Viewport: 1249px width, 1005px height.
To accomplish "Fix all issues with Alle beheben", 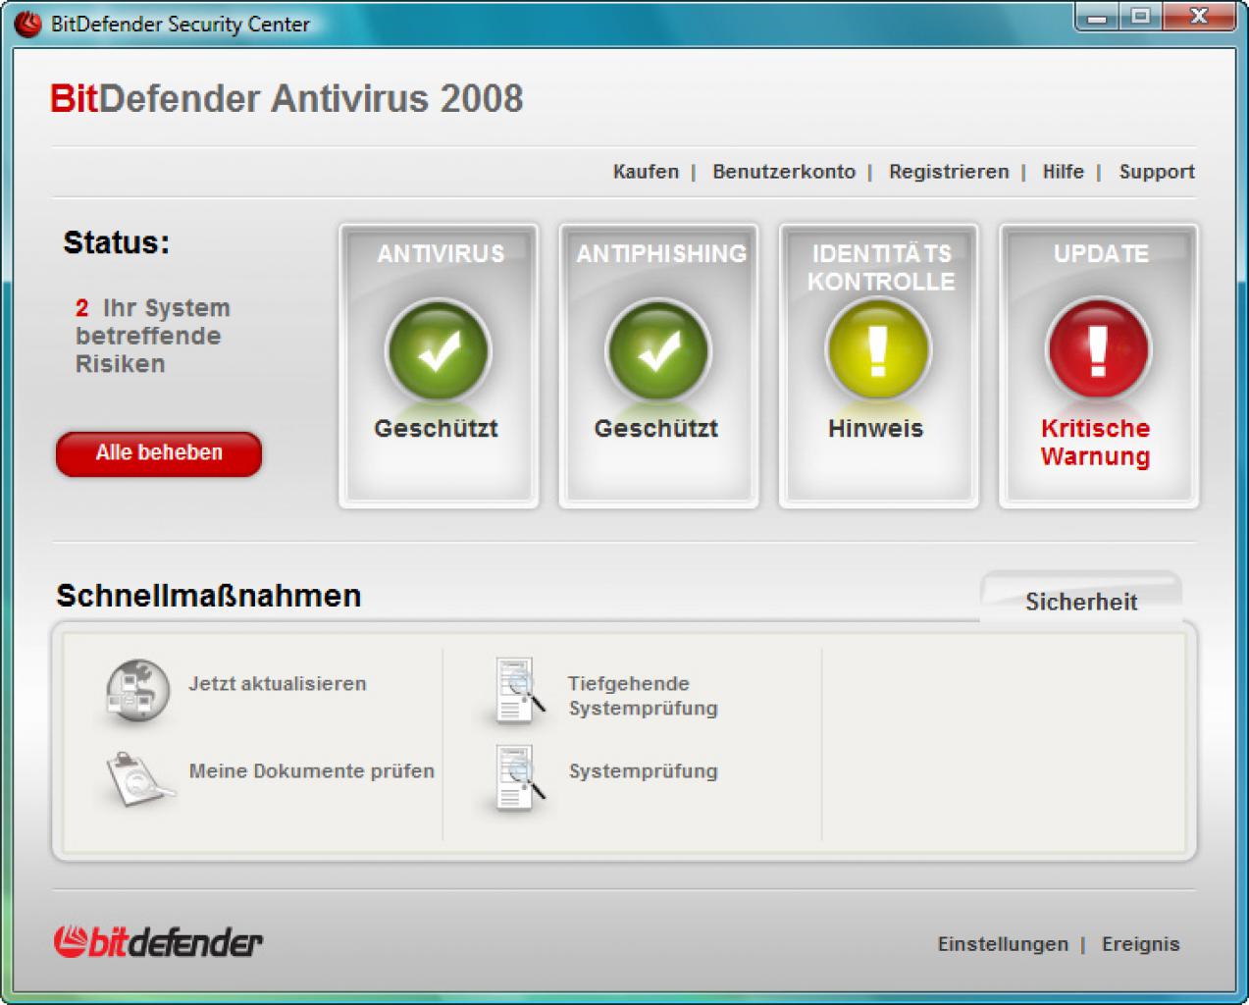I will coord(159,453).
